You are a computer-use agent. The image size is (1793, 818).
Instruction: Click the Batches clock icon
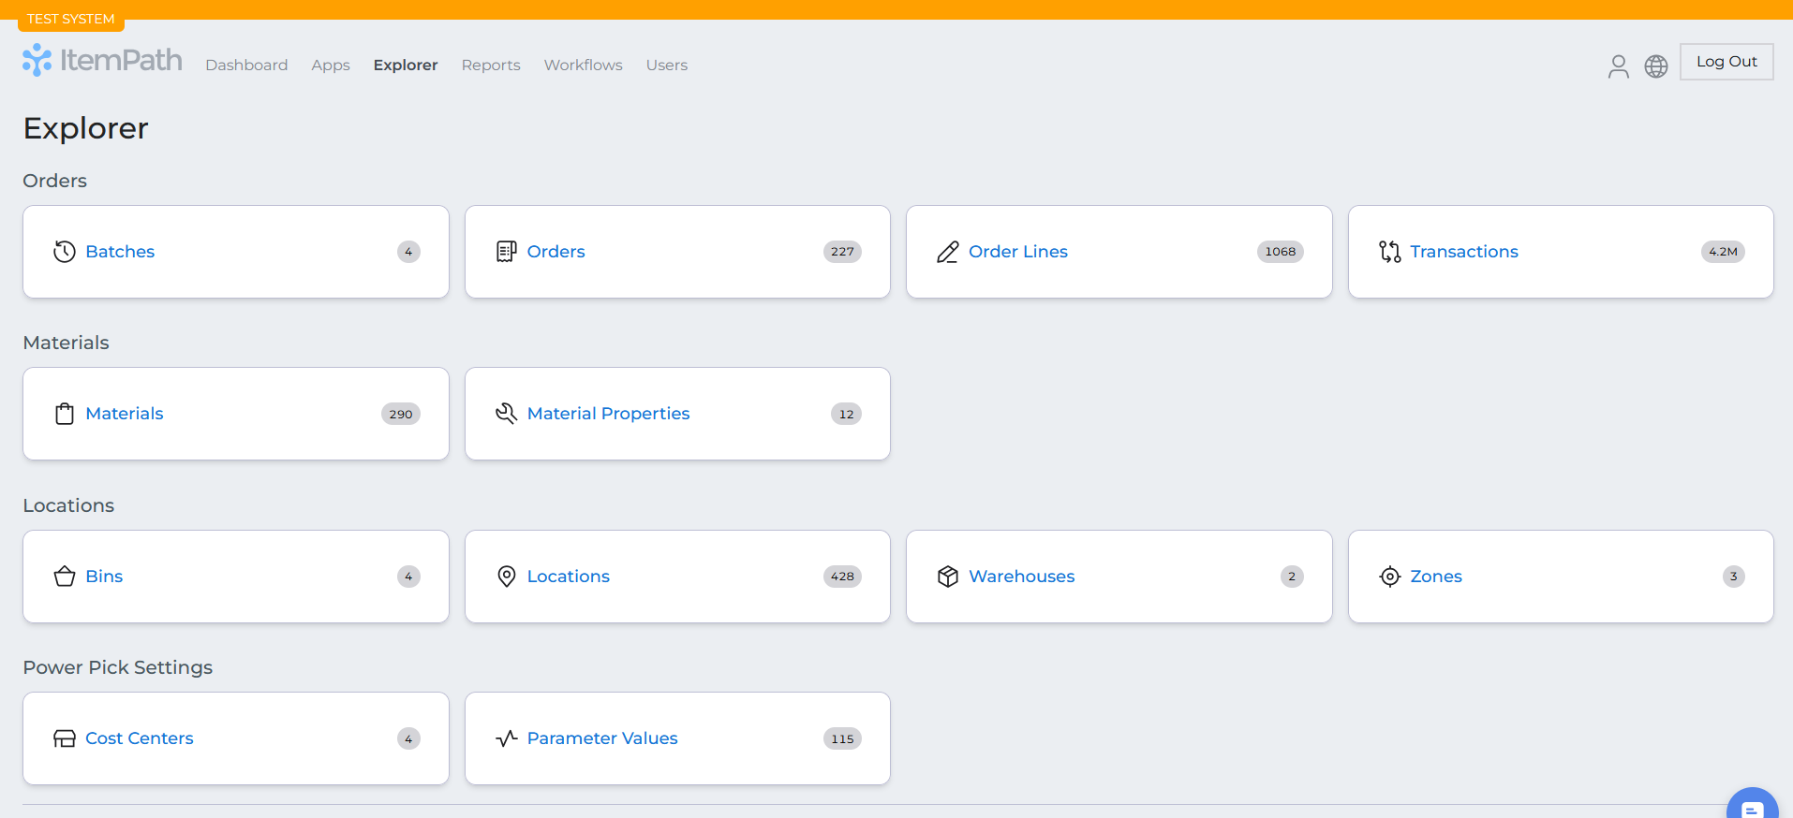(x=65, y=252)
